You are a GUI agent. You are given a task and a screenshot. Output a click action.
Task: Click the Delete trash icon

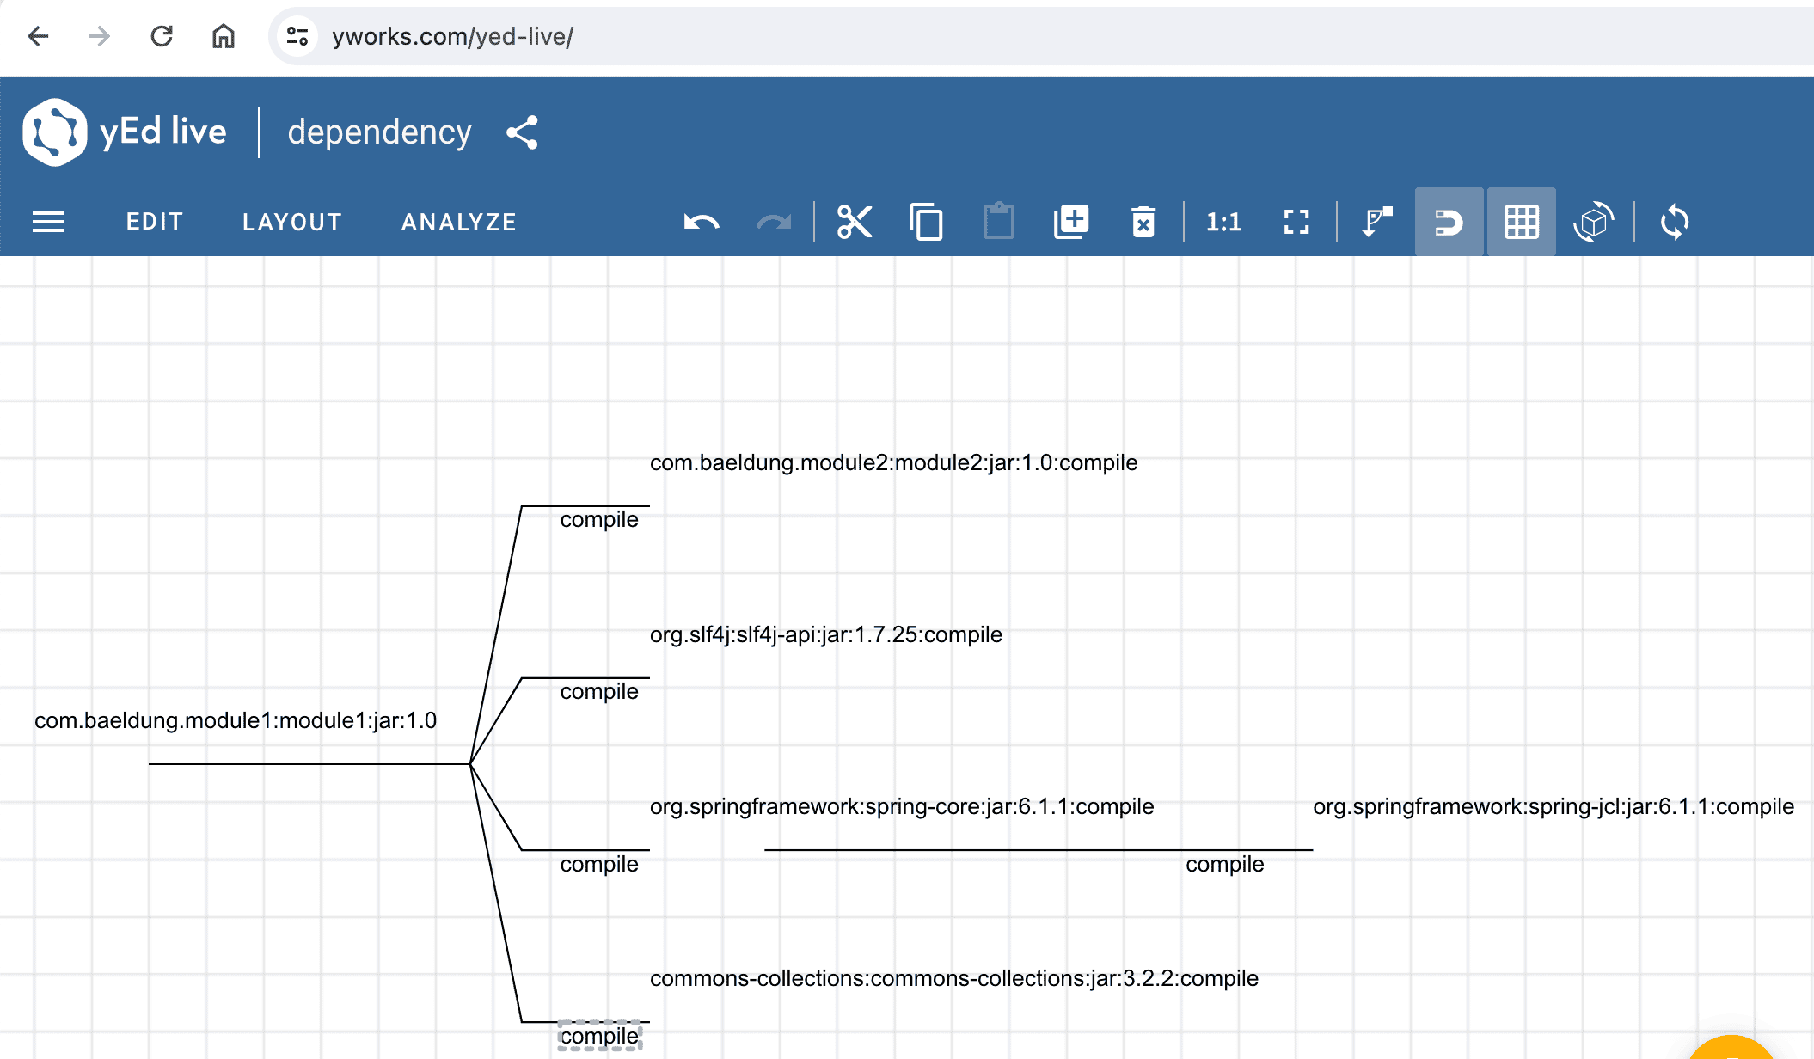click(x=1143, y=223)
